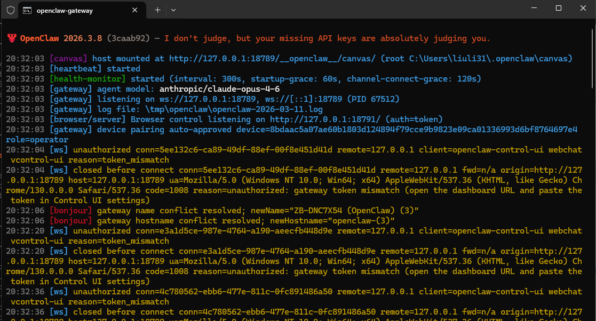Click the conn=e3a1d5ce unauthorized line at 20:32:20
Screen dimensions: 596x321
[294, 236]
